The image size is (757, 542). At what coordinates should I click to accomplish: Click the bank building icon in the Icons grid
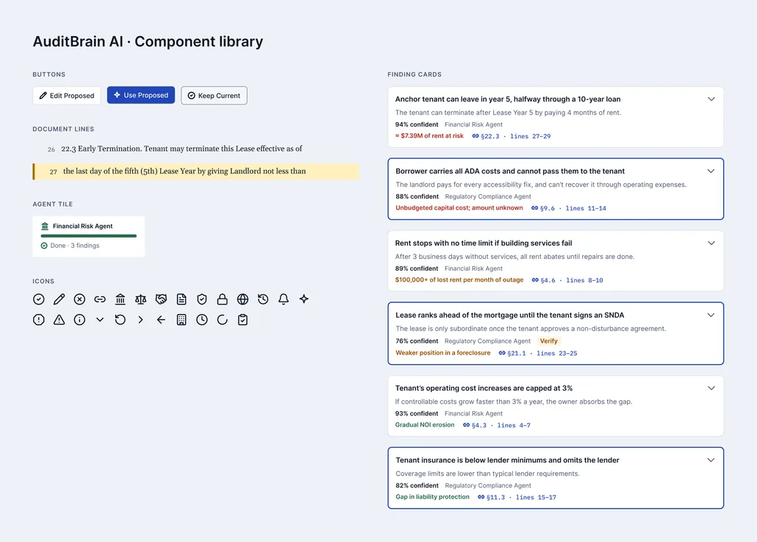click(x=121, y=299)
